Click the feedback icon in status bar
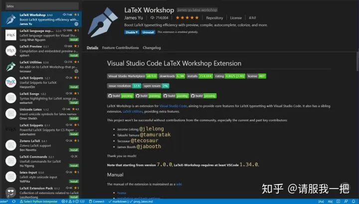Image resolution: width=359 pixels, height=204 pixels. tap(346, 202)
